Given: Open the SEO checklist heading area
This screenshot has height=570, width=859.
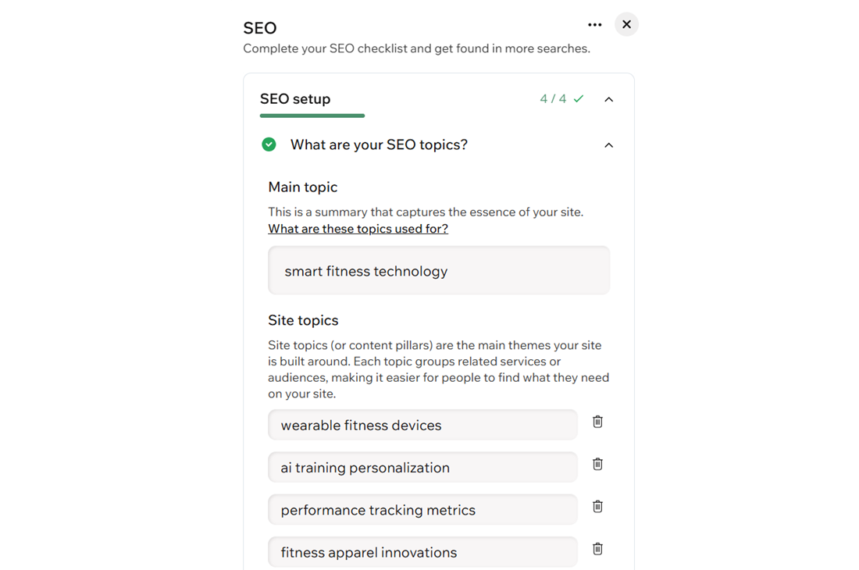Looking at the screenshot, I should (260, 27).
